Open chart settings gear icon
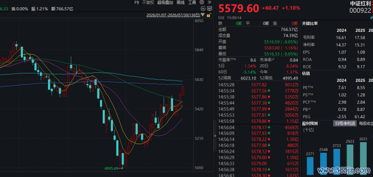The image size is (373, 177). 202,2
